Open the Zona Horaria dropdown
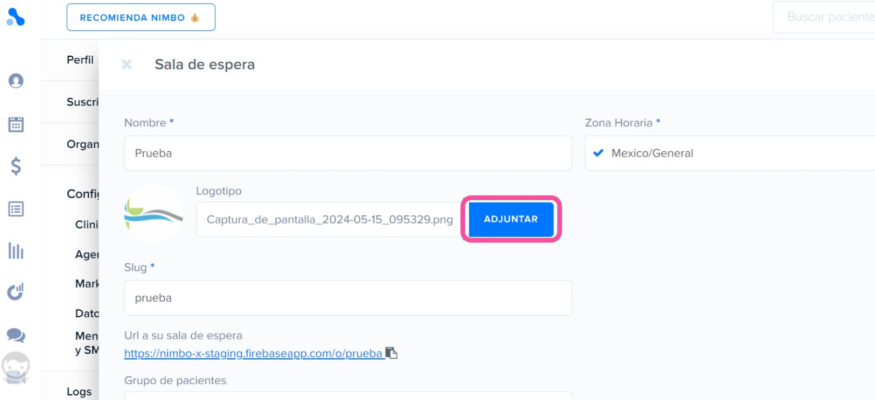875x400 pixels. point(730,153)
